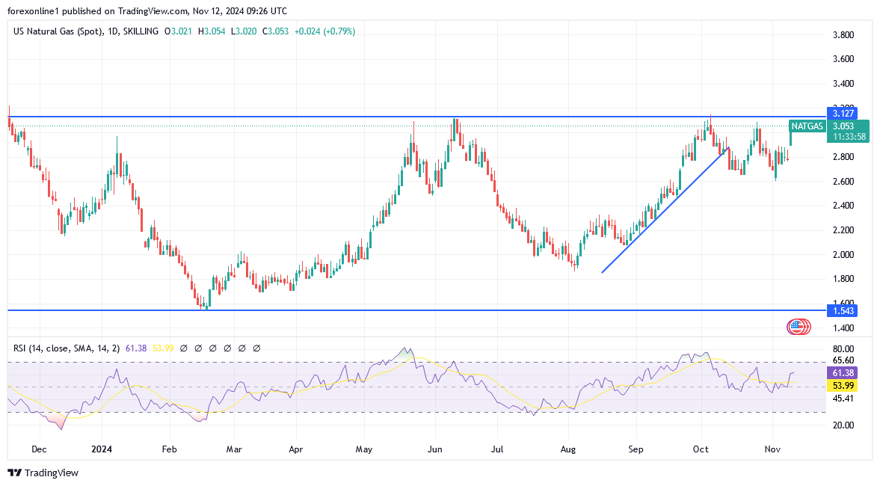Select the Nov label on the time axis

[772, 449]
